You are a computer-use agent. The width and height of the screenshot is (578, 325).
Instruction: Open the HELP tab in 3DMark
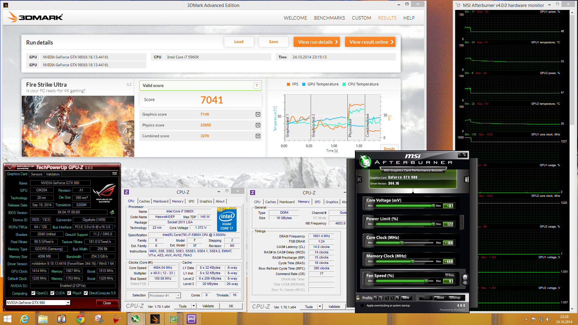[409, 18]
